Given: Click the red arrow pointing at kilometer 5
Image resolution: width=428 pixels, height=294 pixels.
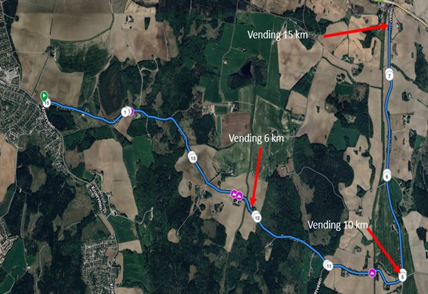Looking at the screenshot, I should pos(385,250).
